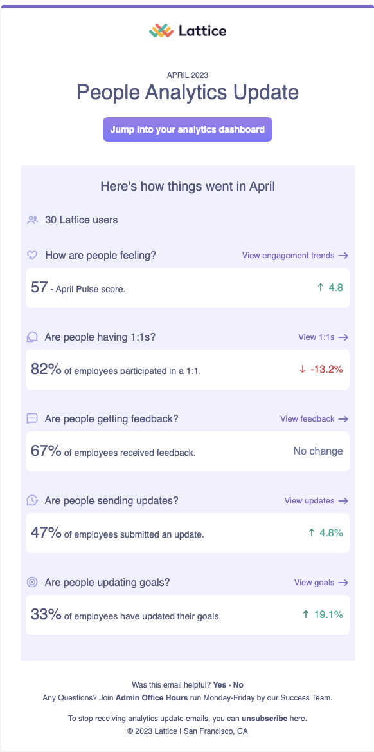Click the target icon next to goals question
The height and width of the screenshot is (752, 374).
[x=32, y=582]
